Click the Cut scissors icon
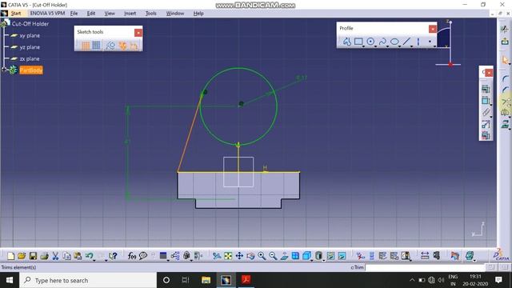Screen dimensions: 512x288 coord(55,256)
